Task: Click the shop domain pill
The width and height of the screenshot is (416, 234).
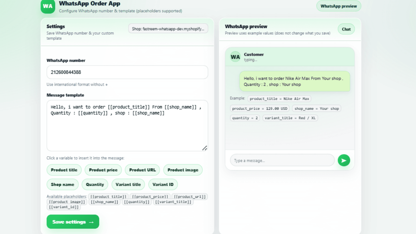Action: 168,29
